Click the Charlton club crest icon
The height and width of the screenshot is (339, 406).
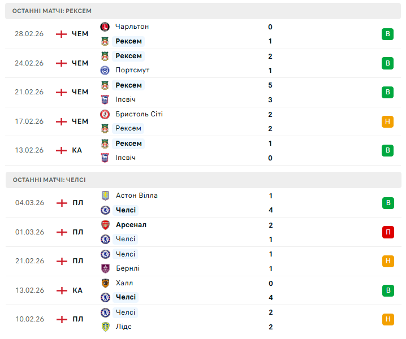105,27
